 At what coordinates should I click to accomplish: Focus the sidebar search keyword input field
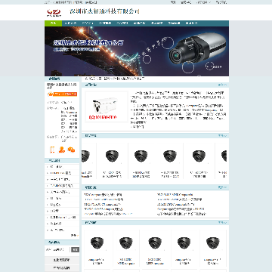[x=57, y=249]
